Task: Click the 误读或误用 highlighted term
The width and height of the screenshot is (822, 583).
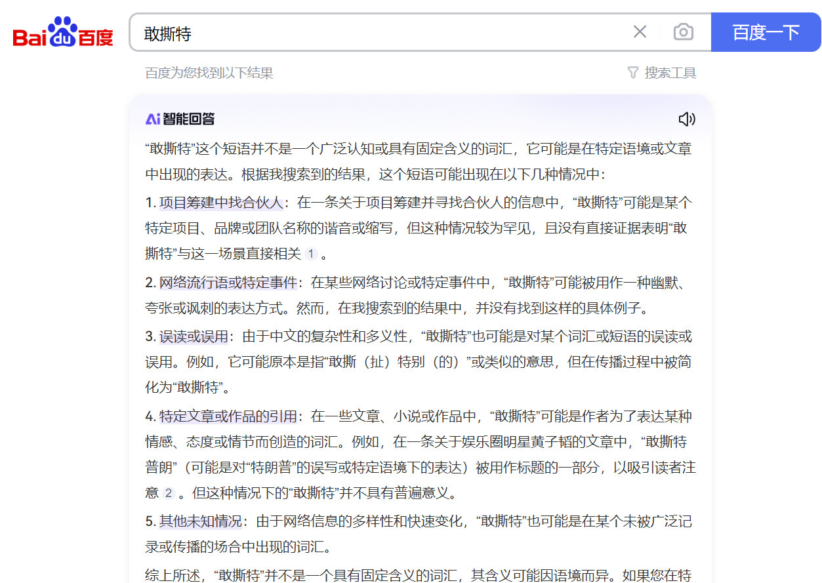Action: point(194,336)
